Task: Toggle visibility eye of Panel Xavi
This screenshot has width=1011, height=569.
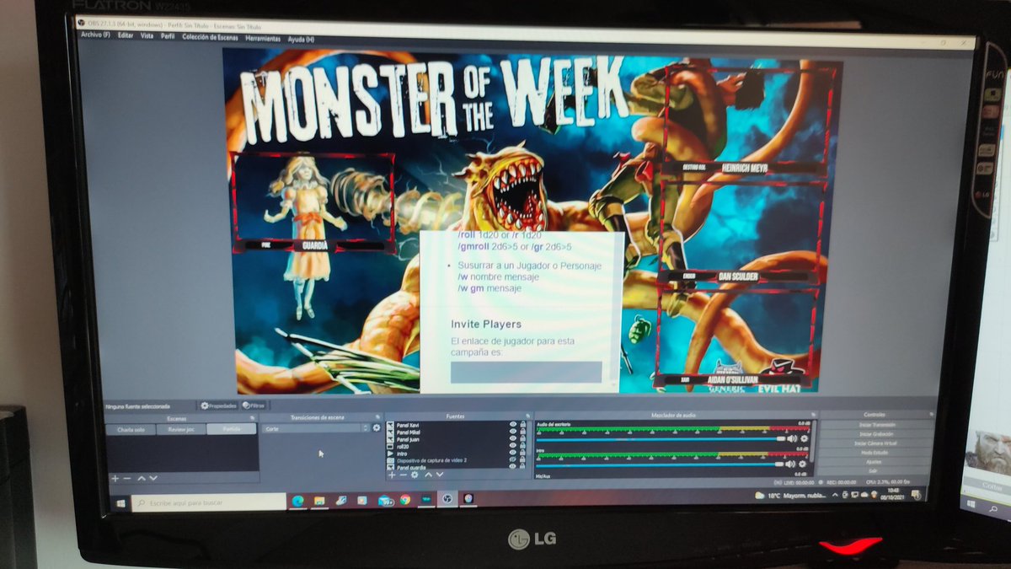Action: (513, 425)
